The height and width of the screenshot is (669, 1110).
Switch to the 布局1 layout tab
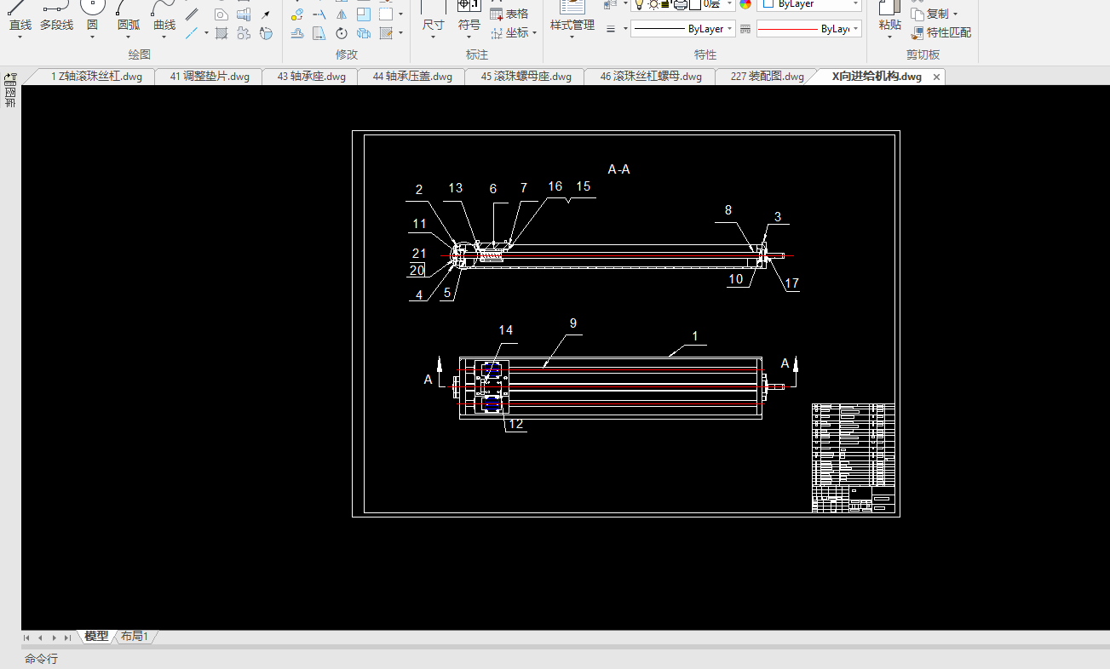(135, 637)
